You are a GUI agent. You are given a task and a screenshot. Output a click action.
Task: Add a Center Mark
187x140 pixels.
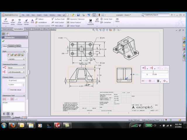click(106, 19)
